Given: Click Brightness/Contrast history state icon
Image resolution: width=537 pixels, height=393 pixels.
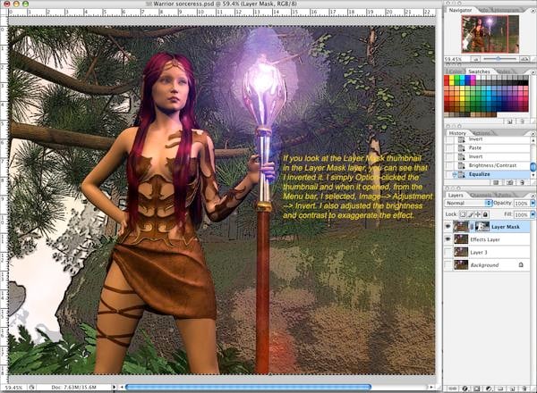Looking at the screenshot, I should pos(461,165).
